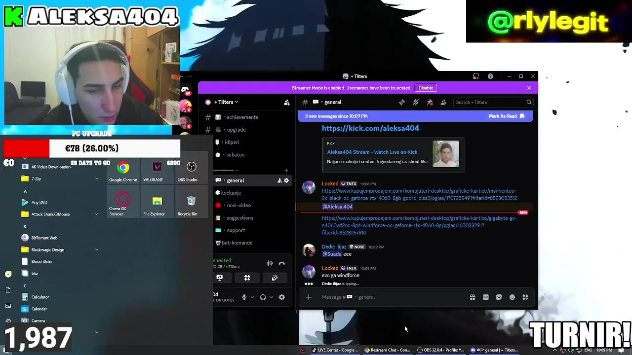Expand microphone input options arrow

(x=252, y=297)
